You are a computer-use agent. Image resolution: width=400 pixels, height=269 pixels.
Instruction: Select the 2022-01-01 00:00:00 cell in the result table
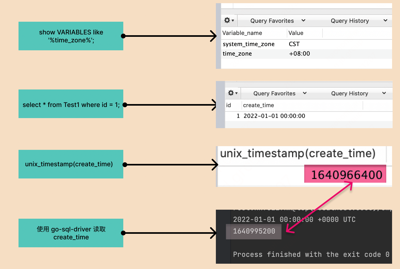coord(274,116)
